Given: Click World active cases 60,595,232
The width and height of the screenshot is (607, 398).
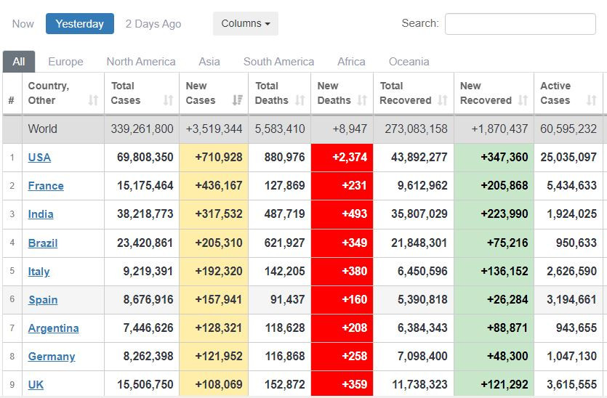Looking at the screenshot, I should pos(568,129).
